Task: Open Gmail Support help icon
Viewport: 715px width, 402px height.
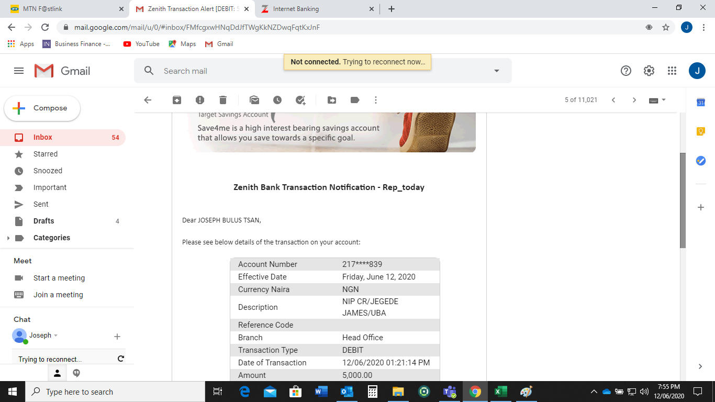Action: tap(626, 71)
